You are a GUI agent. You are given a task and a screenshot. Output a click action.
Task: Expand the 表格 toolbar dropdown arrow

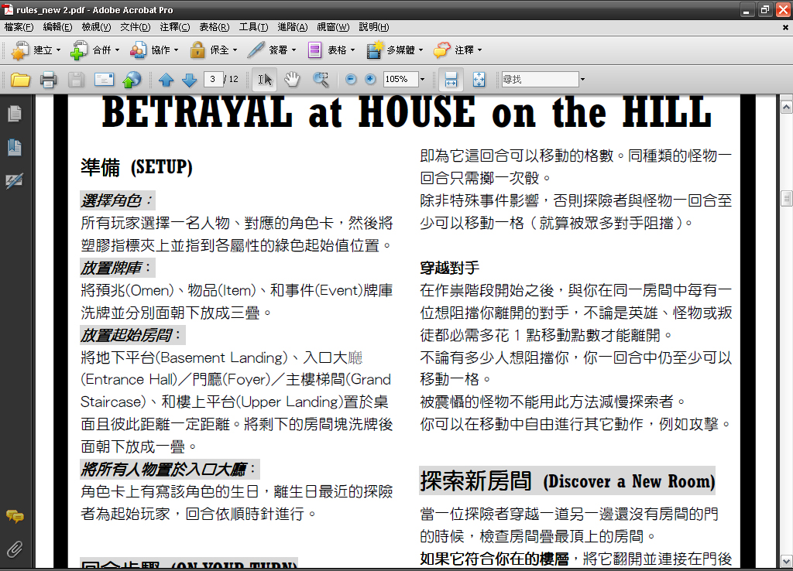[x=352, y=50]
